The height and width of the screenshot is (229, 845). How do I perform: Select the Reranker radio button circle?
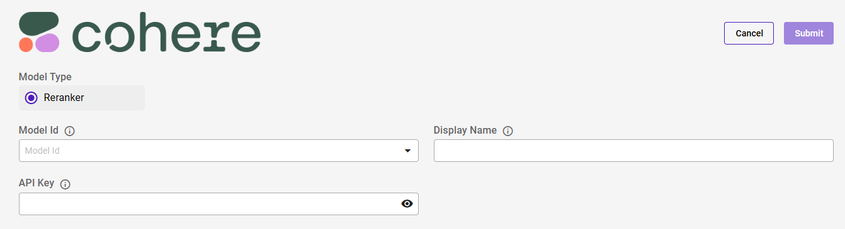[31, 98]
